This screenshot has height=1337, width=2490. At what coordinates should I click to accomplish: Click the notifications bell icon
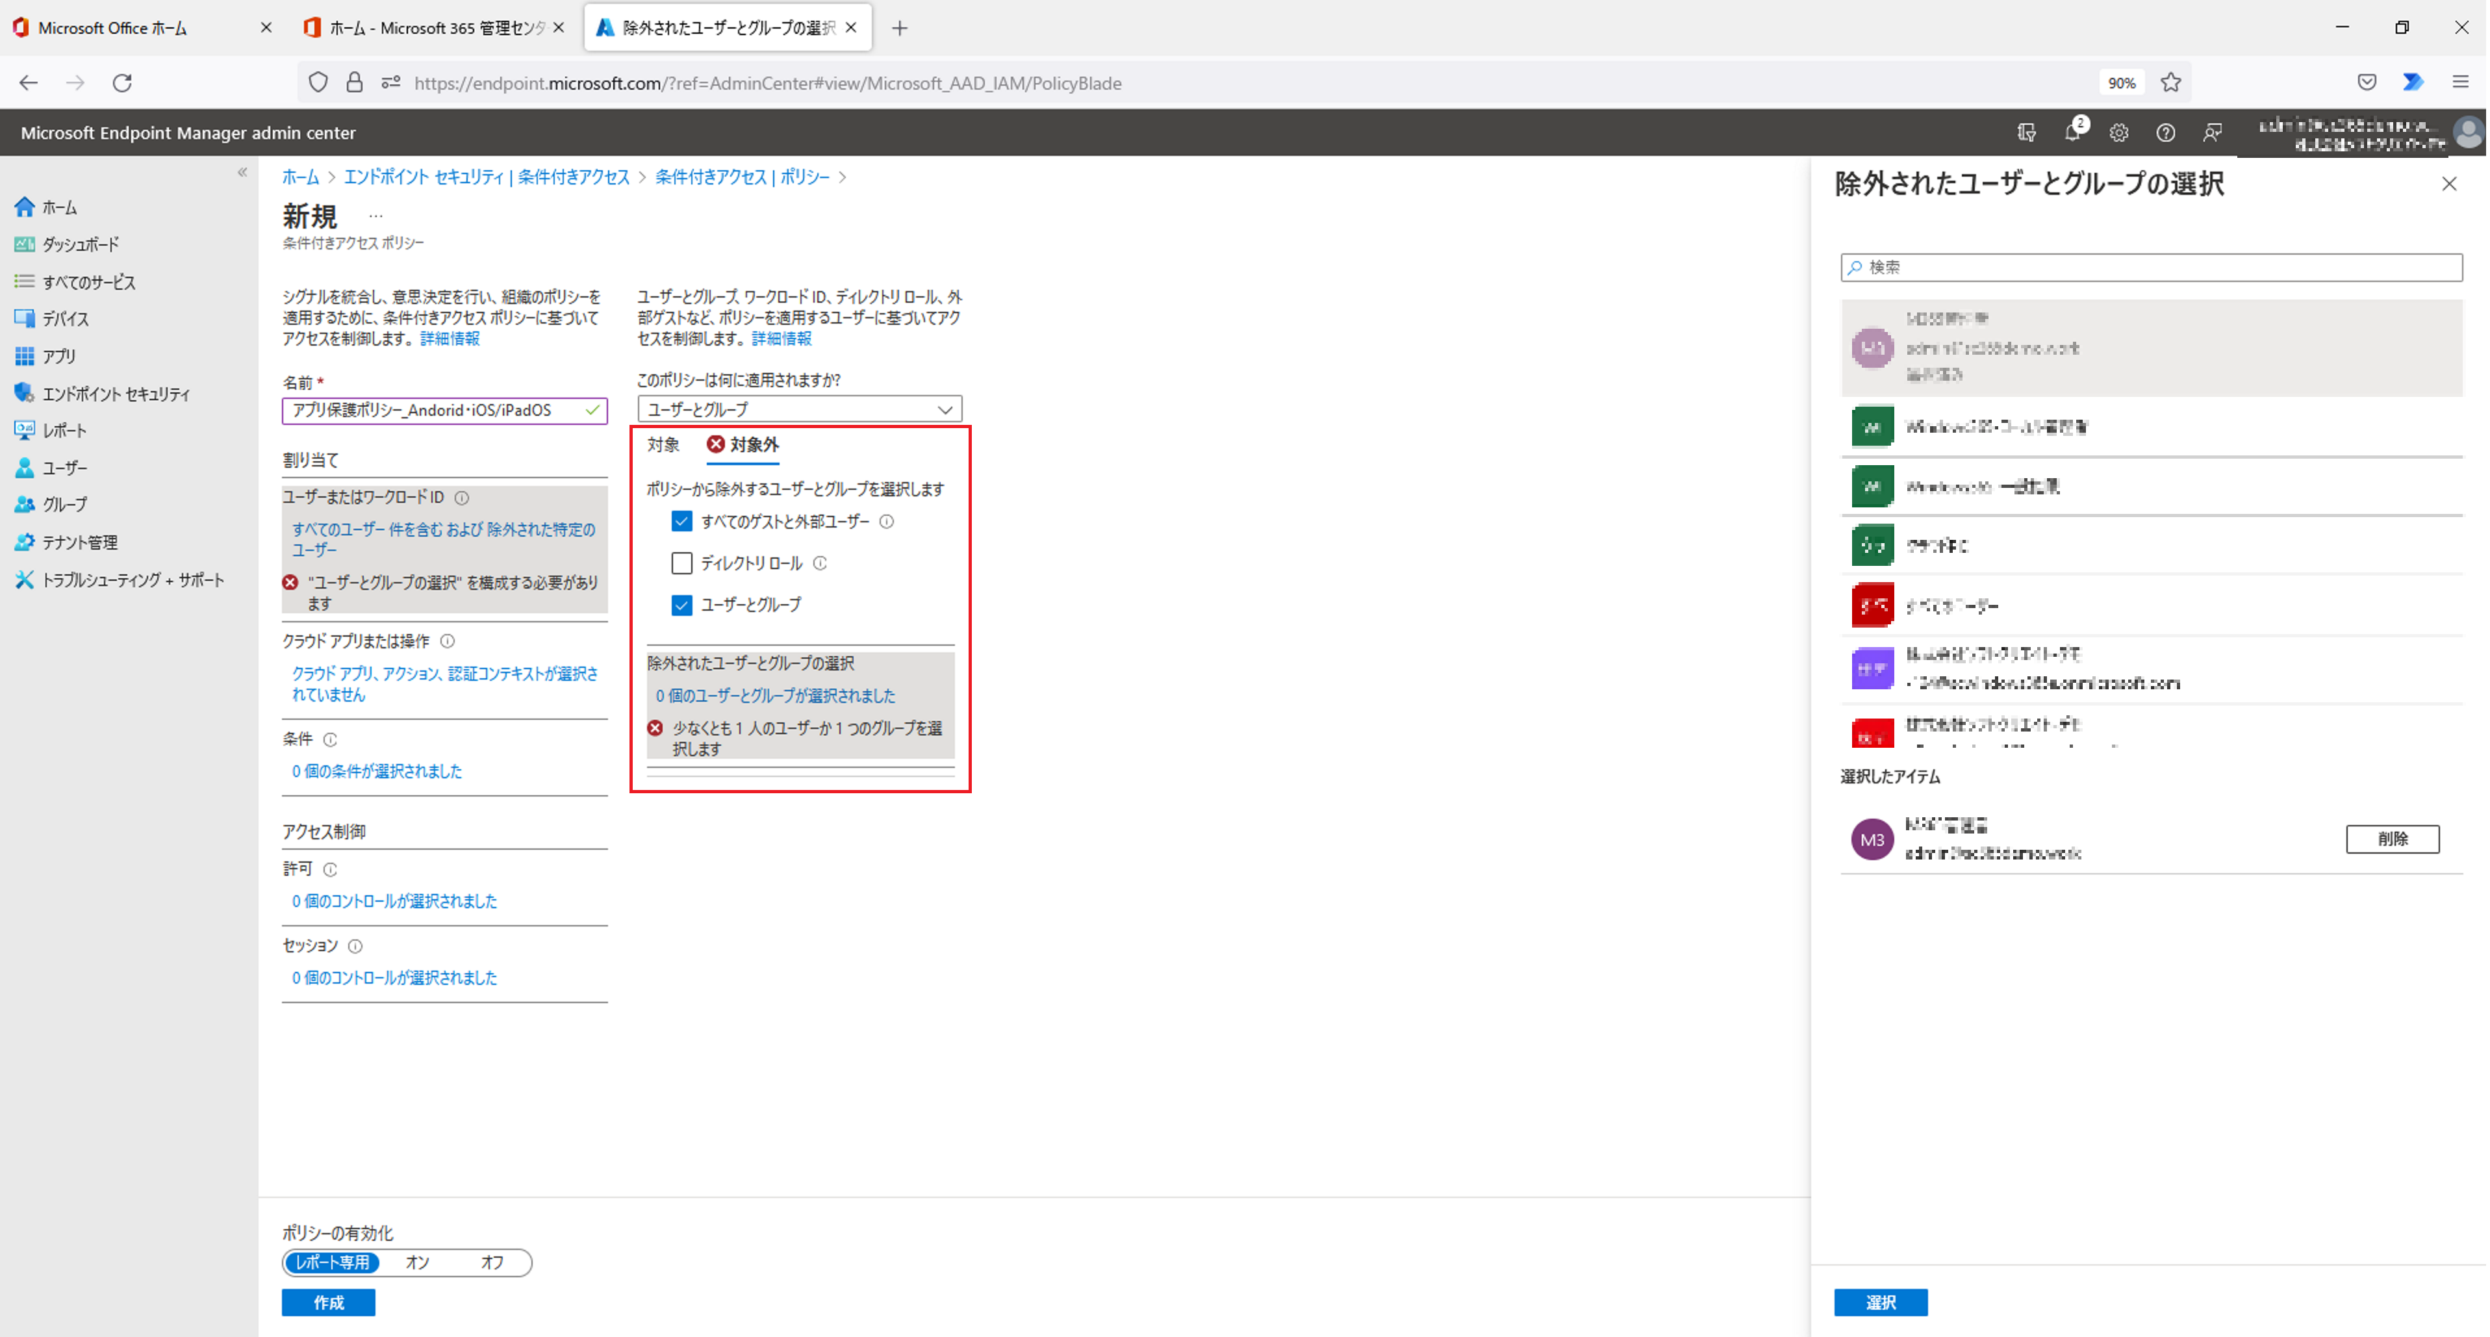[x=2072, y=133]
